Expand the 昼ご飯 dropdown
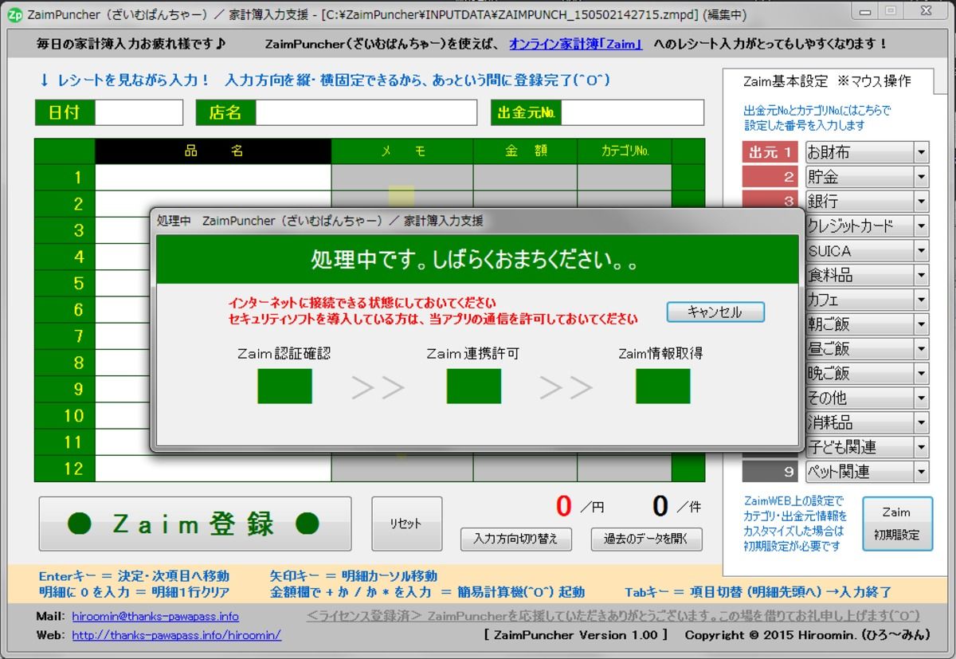 (921, 349)
